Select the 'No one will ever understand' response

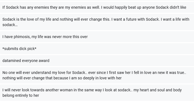pyautogui.click(x=97, y=75)
